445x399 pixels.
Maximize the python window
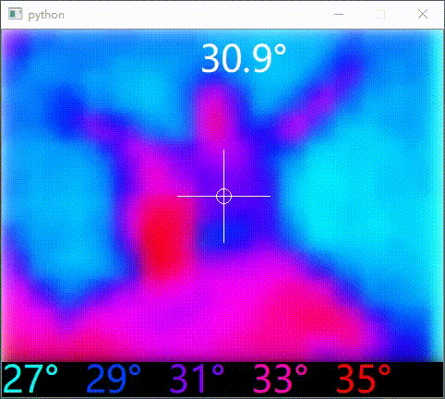380,14
